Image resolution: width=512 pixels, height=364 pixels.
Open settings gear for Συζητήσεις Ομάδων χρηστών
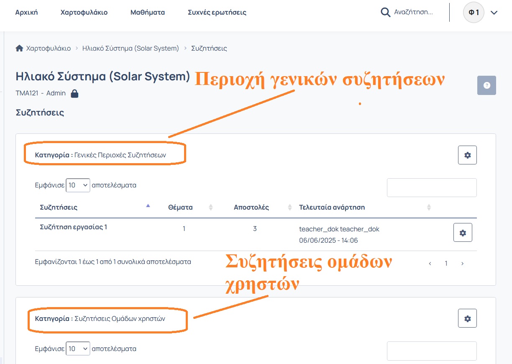(x=467, y=319)
